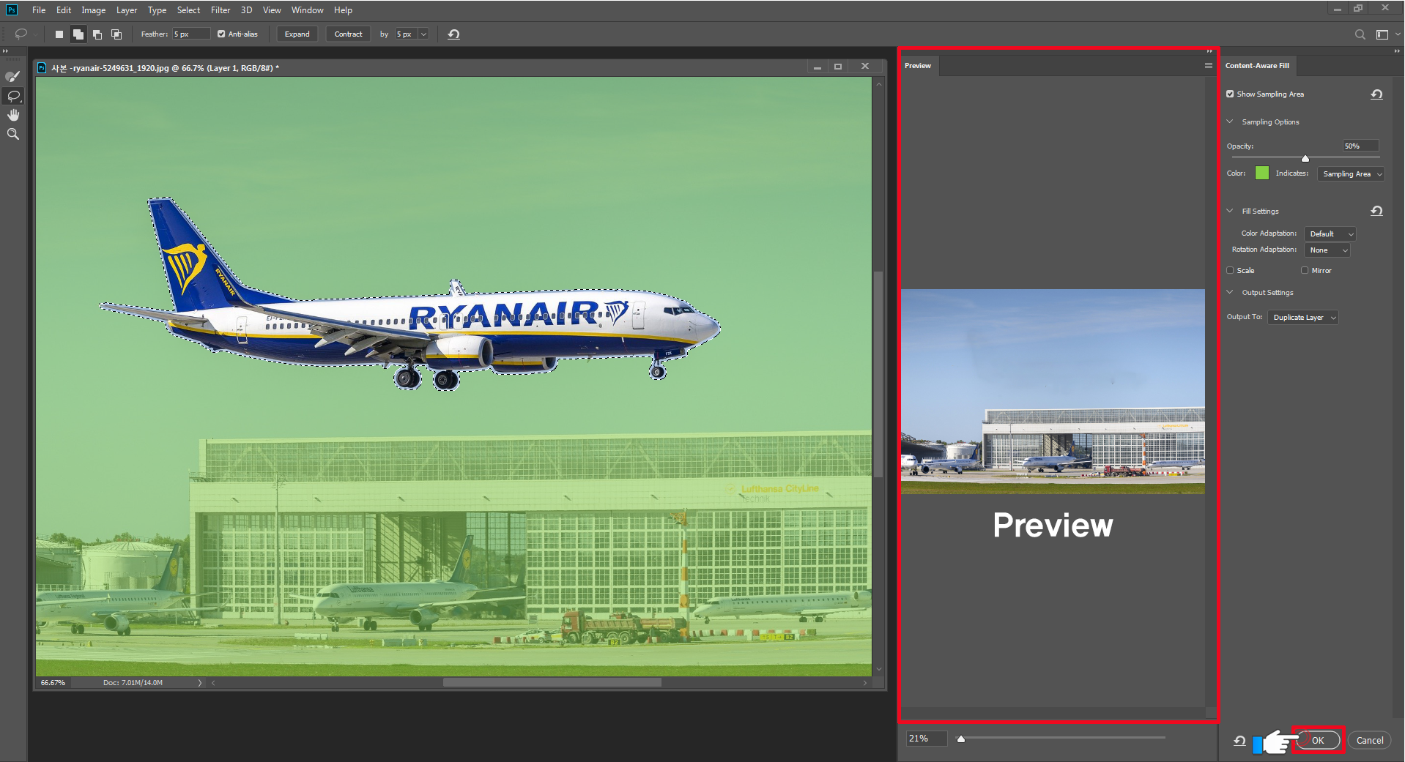Image resolution: width=1405 pixels, height=762 pixels.
Task: Open the Select menu
Action: click(188, 10)
